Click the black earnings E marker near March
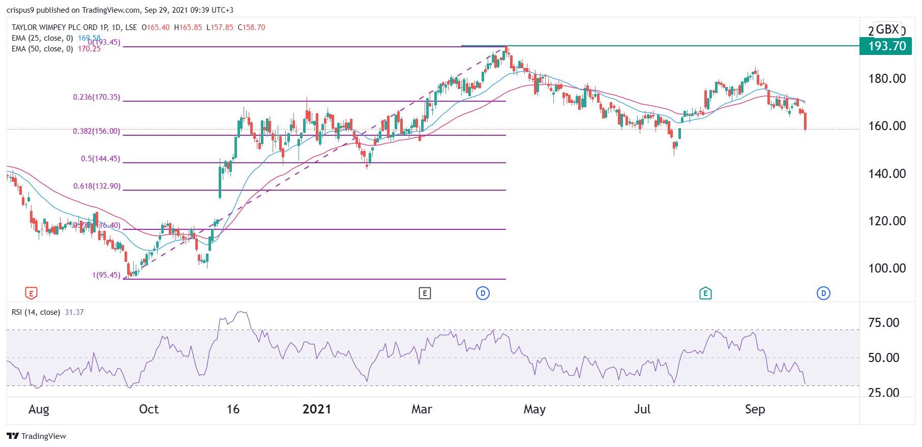The width and height of the screenshot is (922, 447). click(x=425, y=293)
